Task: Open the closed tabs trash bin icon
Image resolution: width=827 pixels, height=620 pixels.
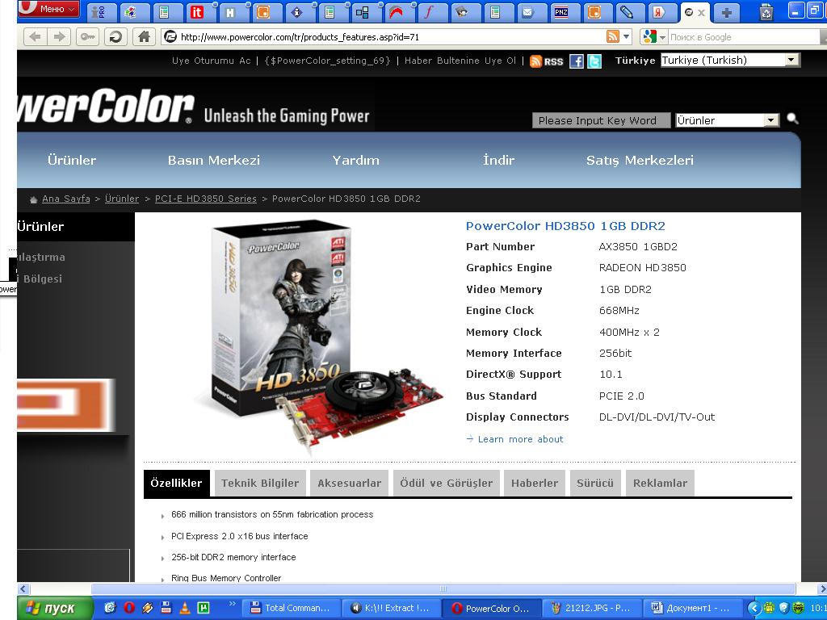Action: point(766,12)
